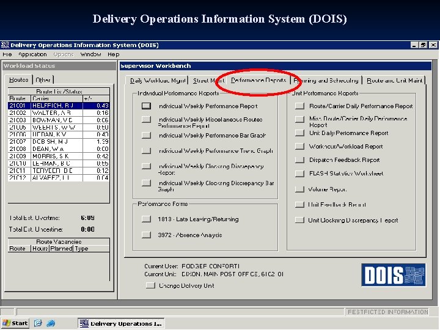The image size is (440, 330).
Task: Open Individual Weekly Miscellaneous Routes Performance Report
Action: tap(146, 119)
